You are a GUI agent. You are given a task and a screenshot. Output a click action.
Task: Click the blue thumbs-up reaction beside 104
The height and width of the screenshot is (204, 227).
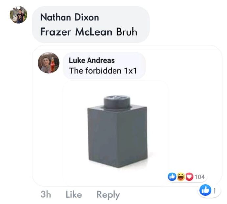coord(172,177)
